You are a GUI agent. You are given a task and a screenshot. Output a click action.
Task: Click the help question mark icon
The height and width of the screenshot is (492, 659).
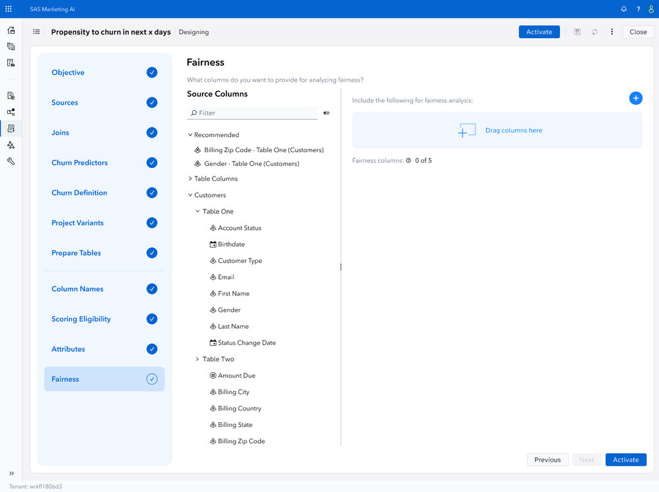click(x=637, y=9)
